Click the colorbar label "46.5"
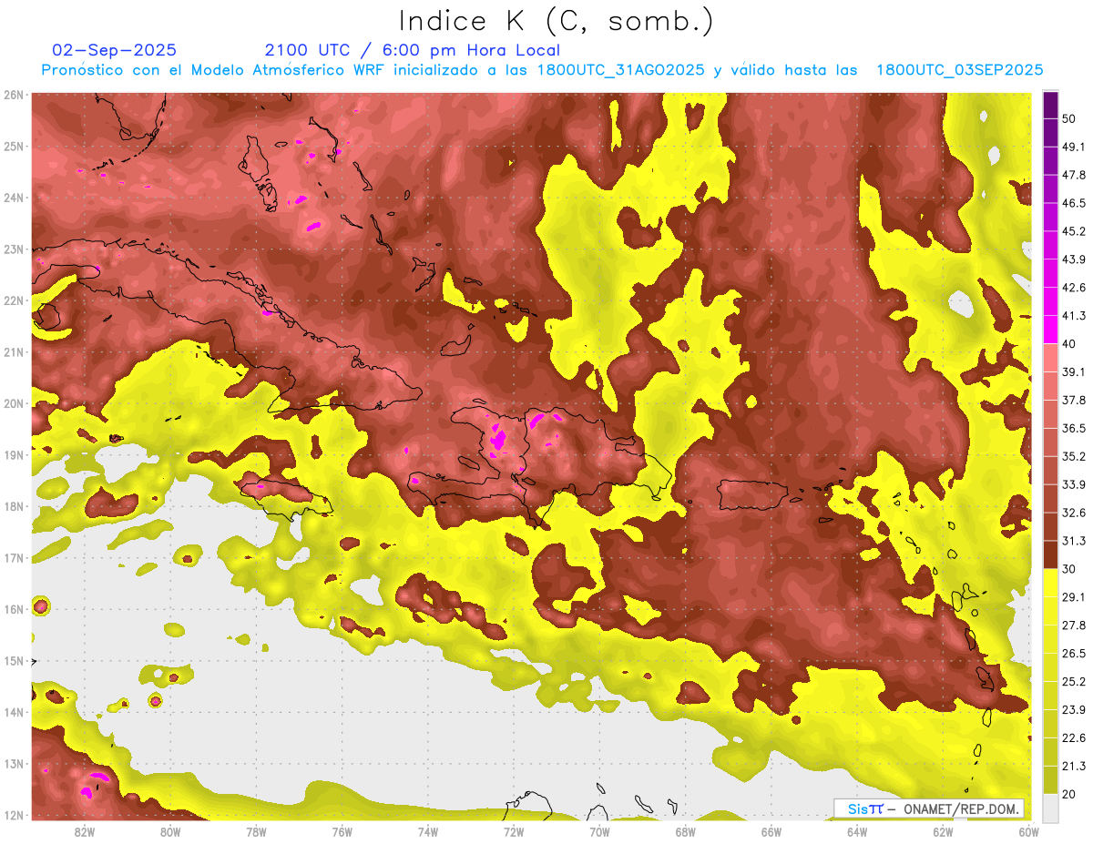 pyautogui.click(x=1073, y=203)
